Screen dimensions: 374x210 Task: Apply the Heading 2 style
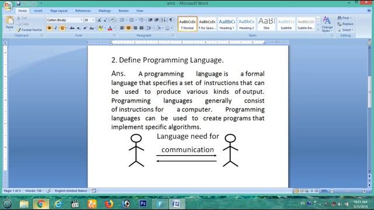pyautogui.click(x=247, y=24)
